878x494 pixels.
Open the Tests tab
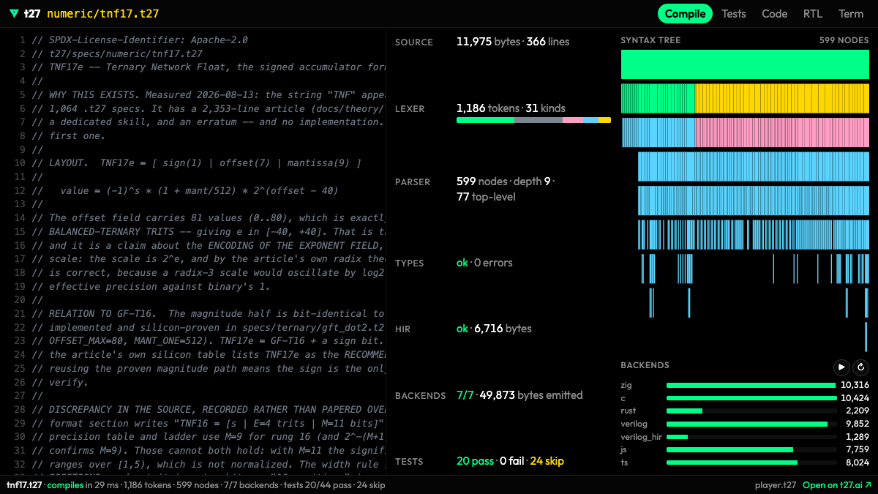point(734,13)
